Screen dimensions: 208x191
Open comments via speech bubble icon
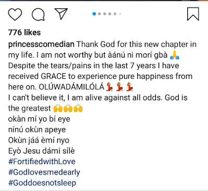(38, 14)
